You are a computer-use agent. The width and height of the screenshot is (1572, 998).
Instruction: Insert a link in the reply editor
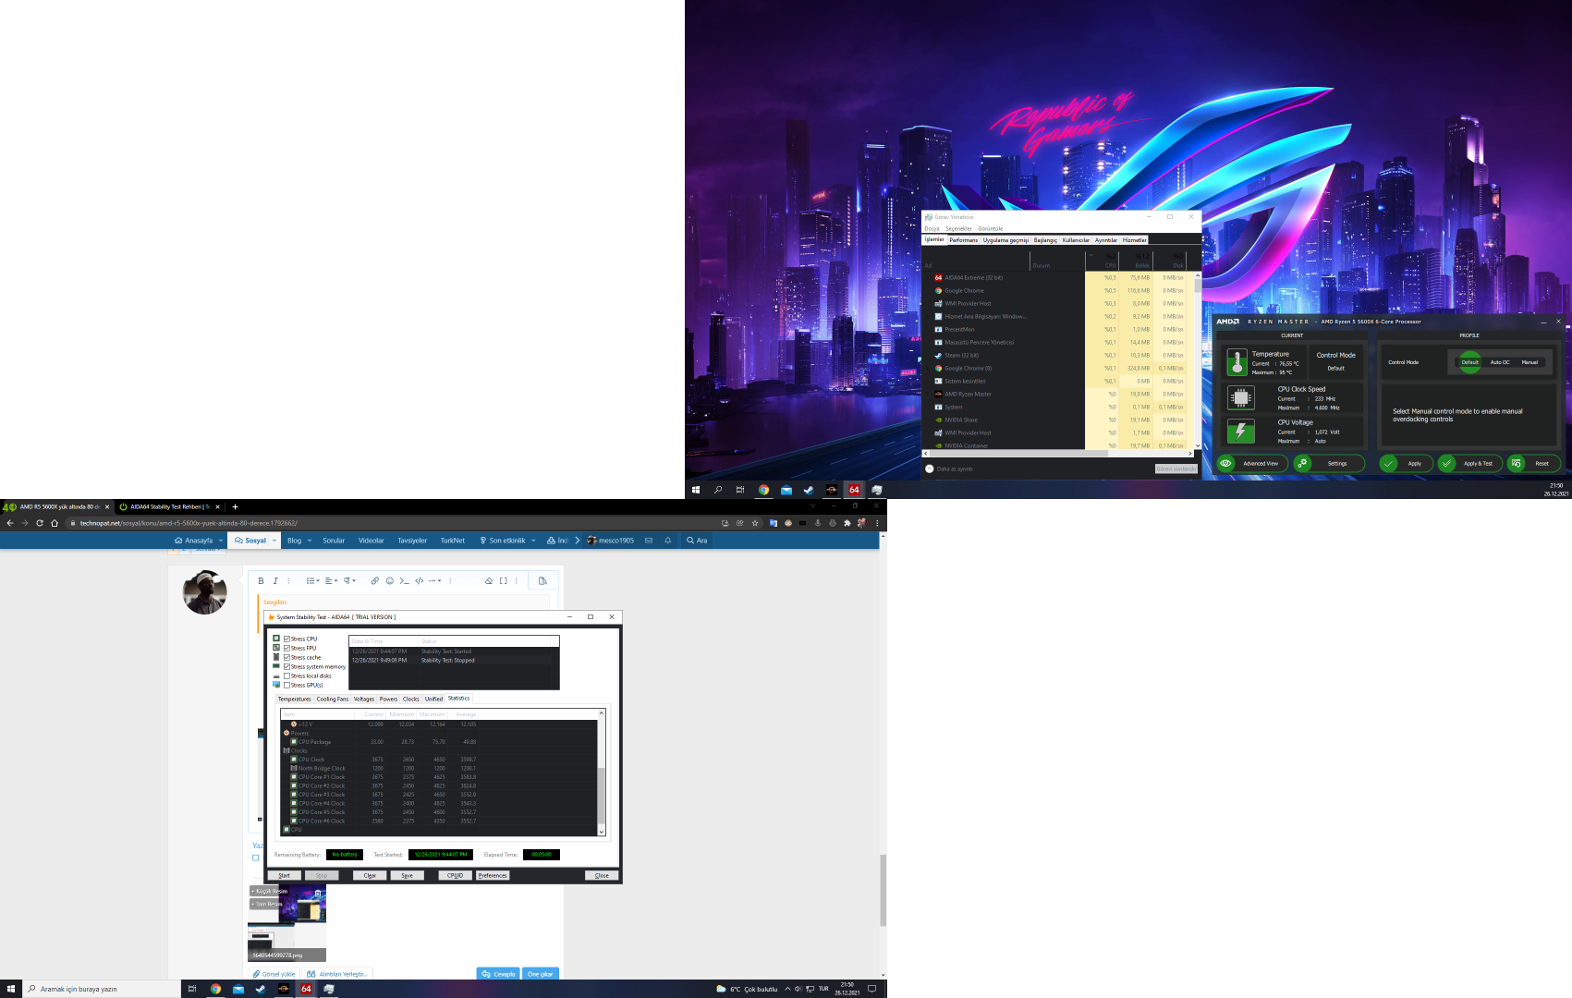[374, 581]
